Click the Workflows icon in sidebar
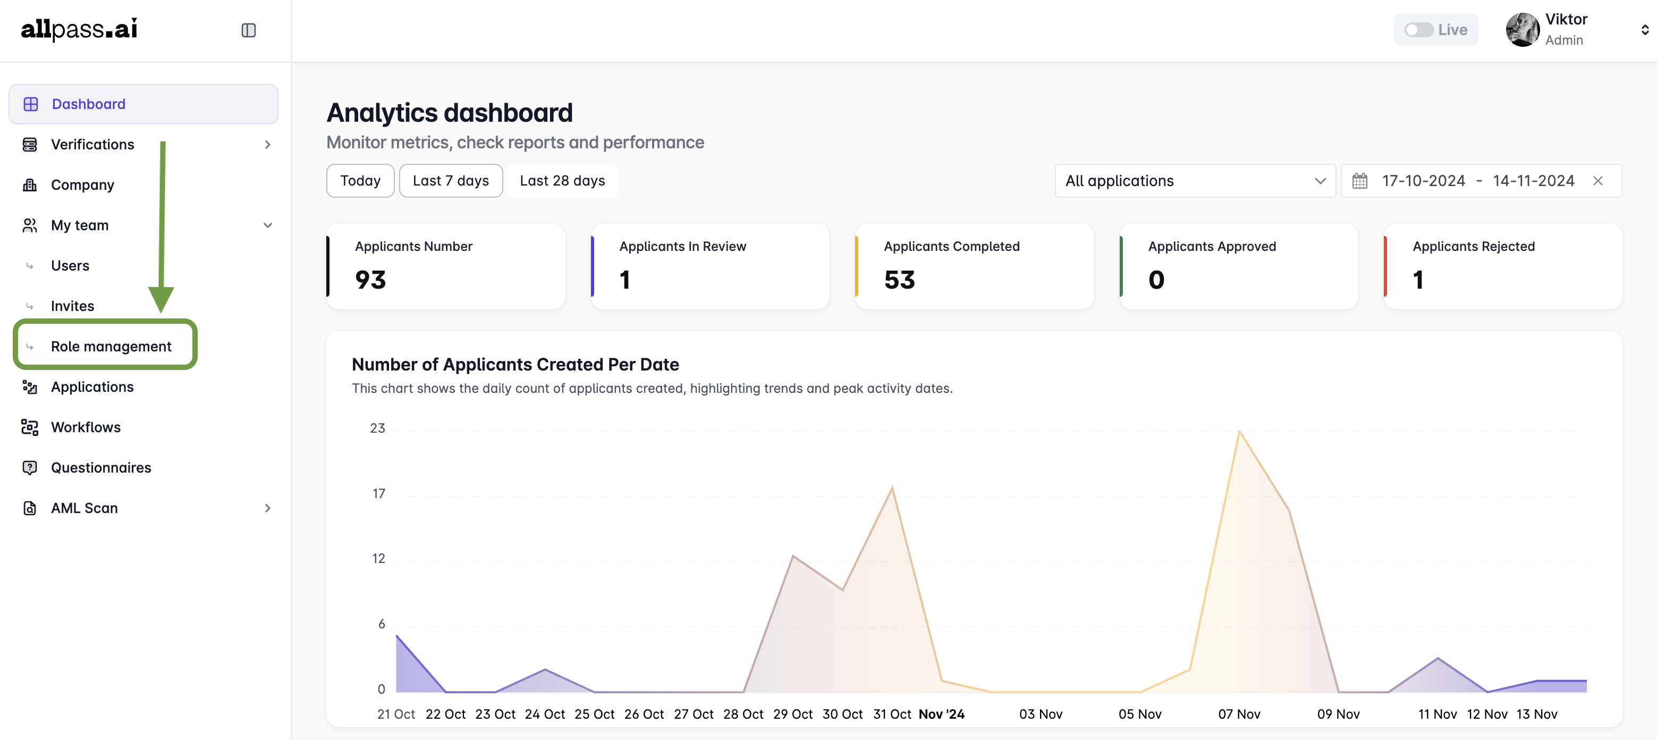This screenshot has width=1657, height=740. point(30,427)
